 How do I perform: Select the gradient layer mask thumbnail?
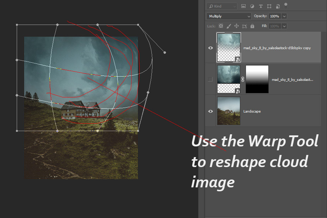257,79
